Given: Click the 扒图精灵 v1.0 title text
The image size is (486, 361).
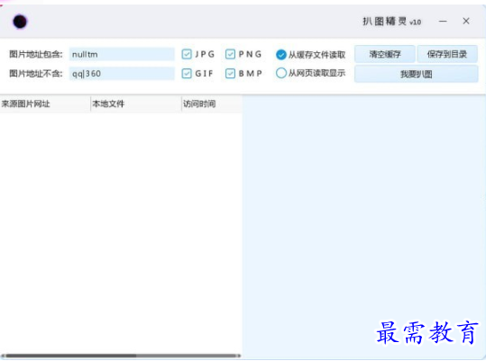Looking at the screenshot, I should [391, 22].
